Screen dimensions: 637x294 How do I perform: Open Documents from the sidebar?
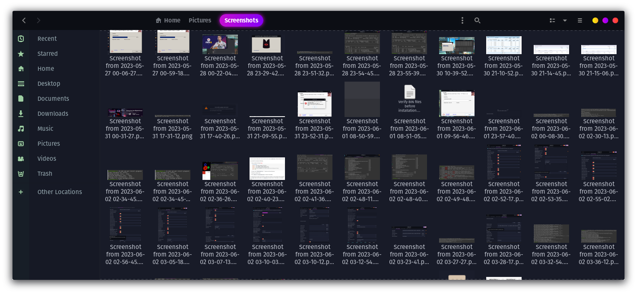[53, 99]
